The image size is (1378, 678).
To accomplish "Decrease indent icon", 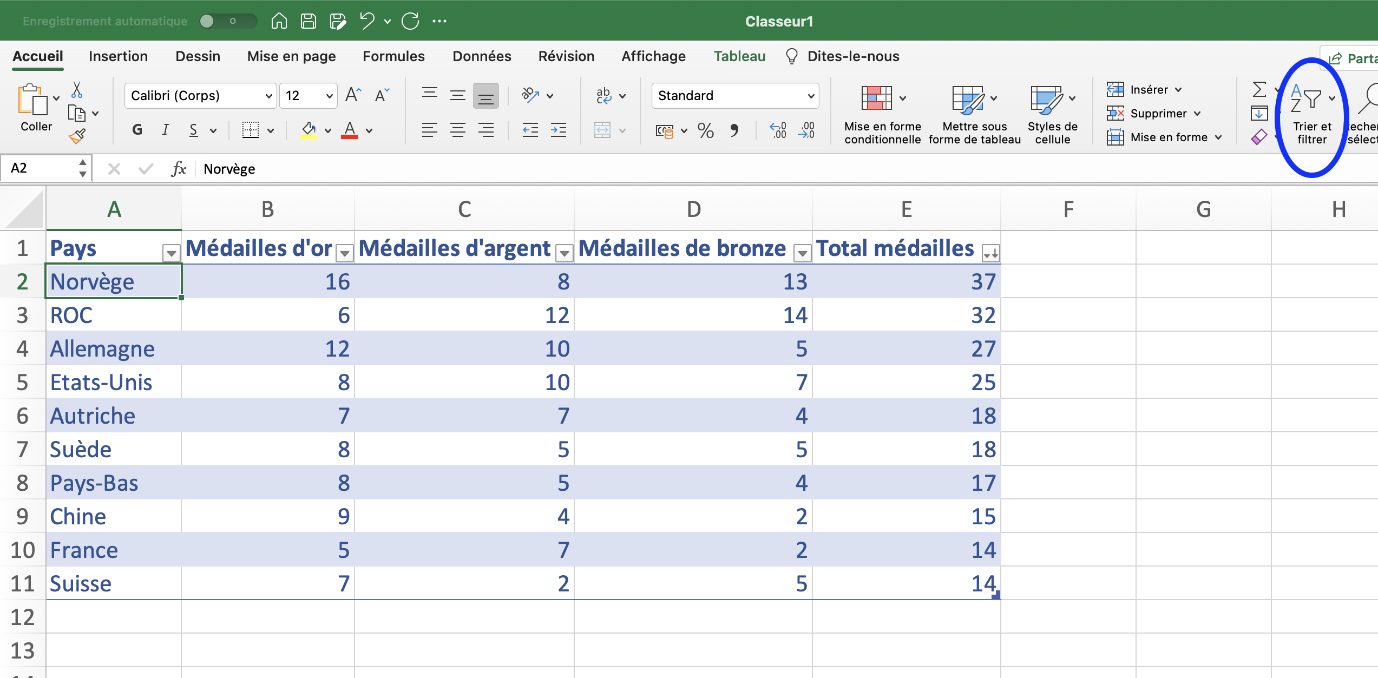I will point(530,130).
